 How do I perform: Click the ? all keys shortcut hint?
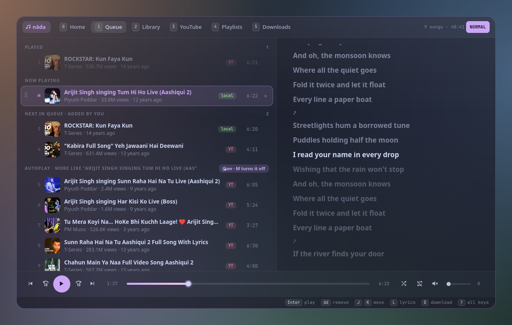pos(473,302)
